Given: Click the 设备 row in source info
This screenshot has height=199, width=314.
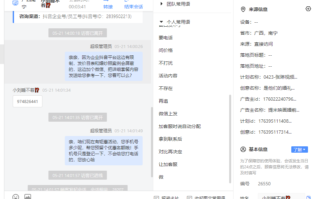Looking at the screenshot, I should click(249, 22).
